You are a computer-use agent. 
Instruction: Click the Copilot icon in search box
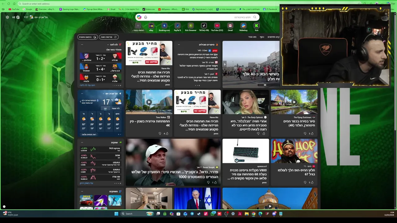[139, 17]
